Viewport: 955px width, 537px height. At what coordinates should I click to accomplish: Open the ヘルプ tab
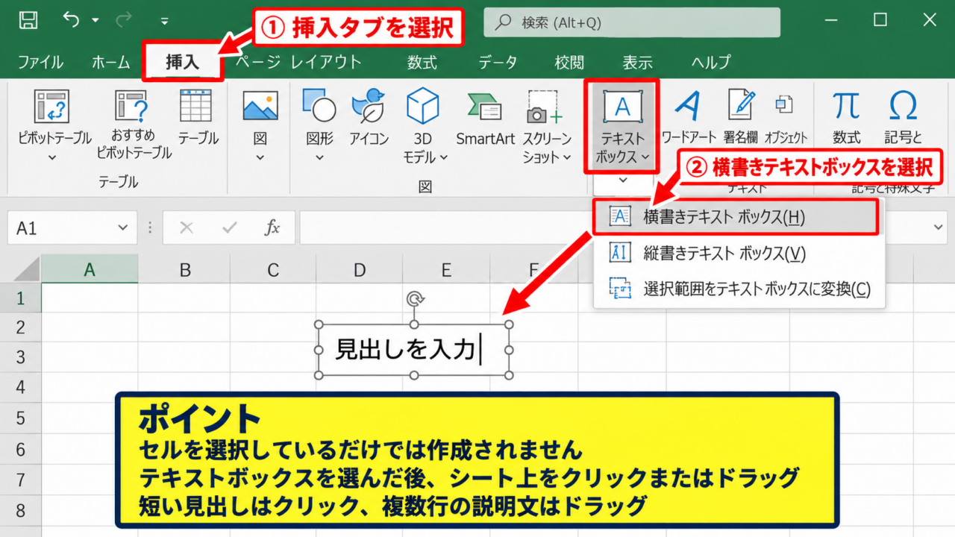711,62
